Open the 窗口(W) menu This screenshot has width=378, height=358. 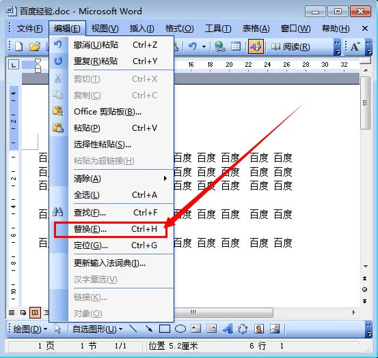coord(295,29)
